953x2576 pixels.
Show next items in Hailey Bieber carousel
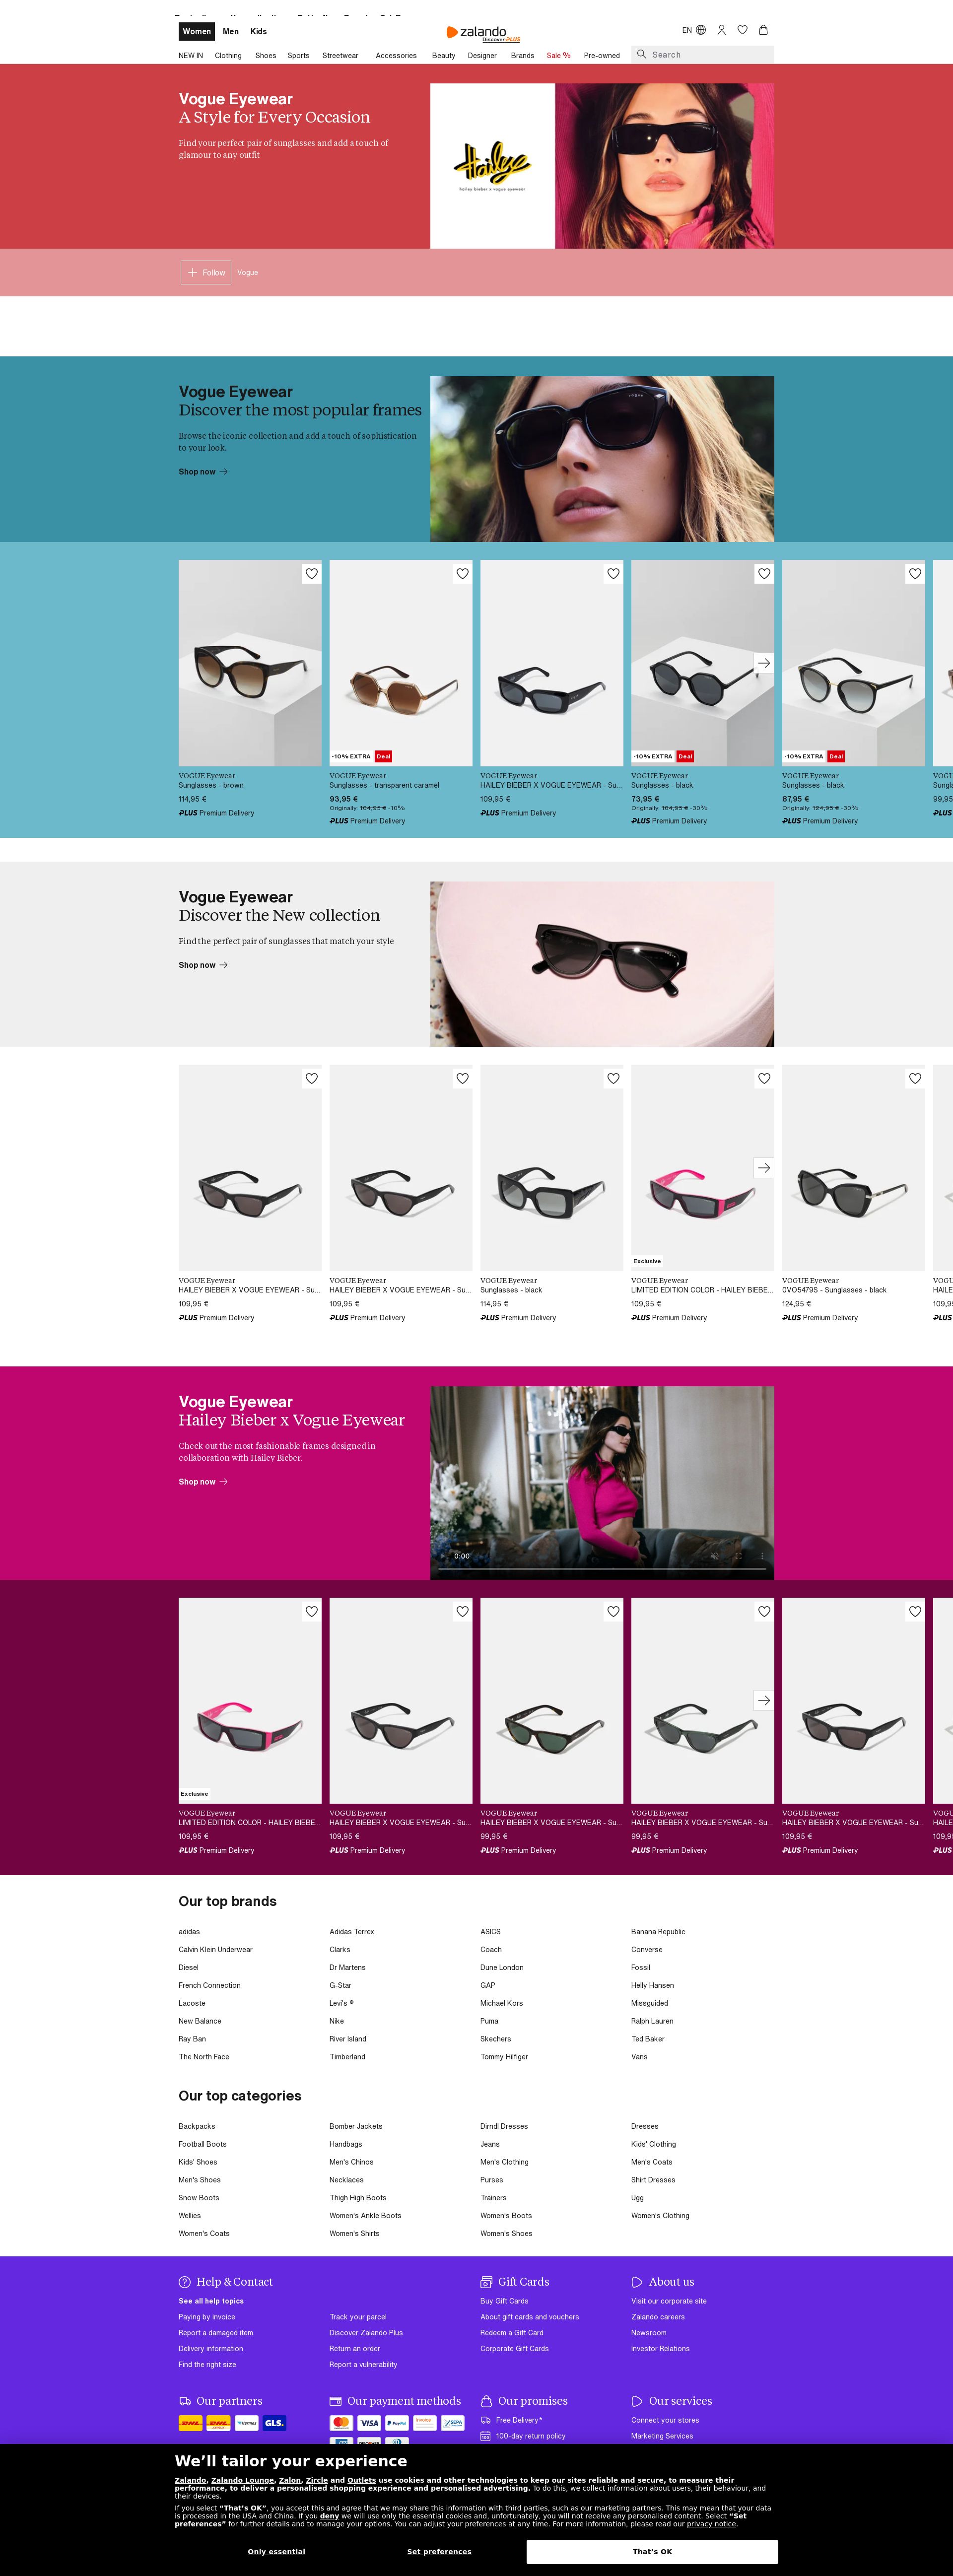pos(764,1700)
